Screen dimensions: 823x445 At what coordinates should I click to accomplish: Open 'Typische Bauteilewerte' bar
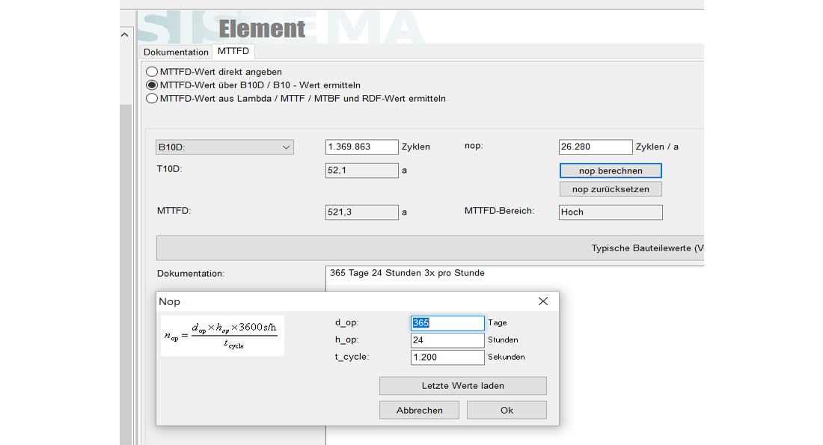430,248
